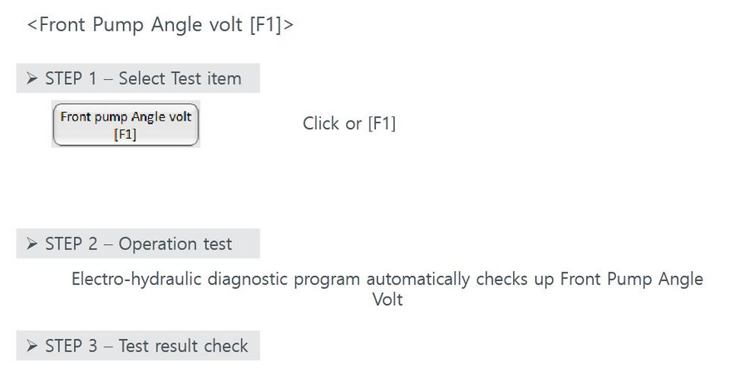Viewport: 735px width, 369px height.
Task: Click 'Select Test item' text in Step 1
Action: tap(180, 78)
